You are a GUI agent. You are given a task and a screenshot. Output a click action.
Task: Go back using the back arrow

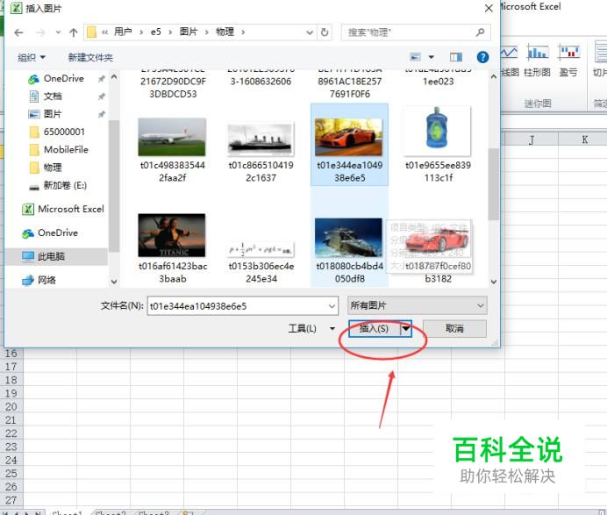click(x=18, y=32)
